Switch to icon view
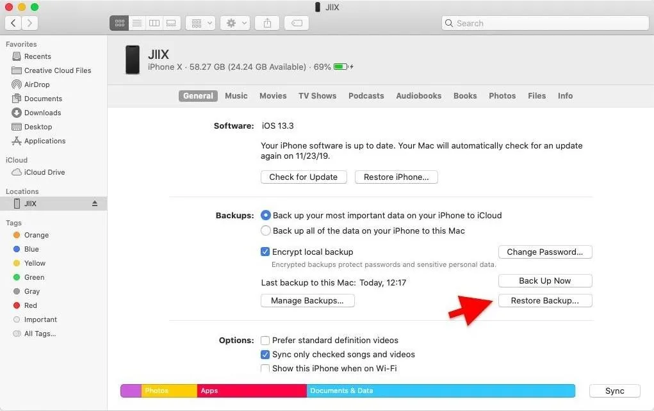The image size is (654, 411). click(x=119, y=23)
